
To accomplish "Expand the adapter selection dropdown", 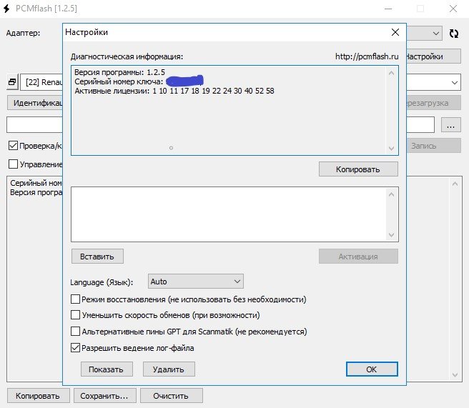I will click(x=436, y=33).
